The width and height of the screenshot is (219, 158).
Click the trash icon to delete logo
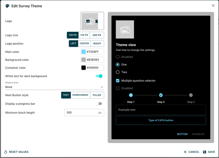(x=97, y=21)
